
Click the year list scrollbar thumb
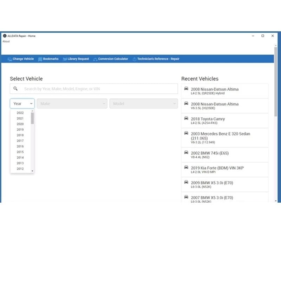tap(32, 118)
